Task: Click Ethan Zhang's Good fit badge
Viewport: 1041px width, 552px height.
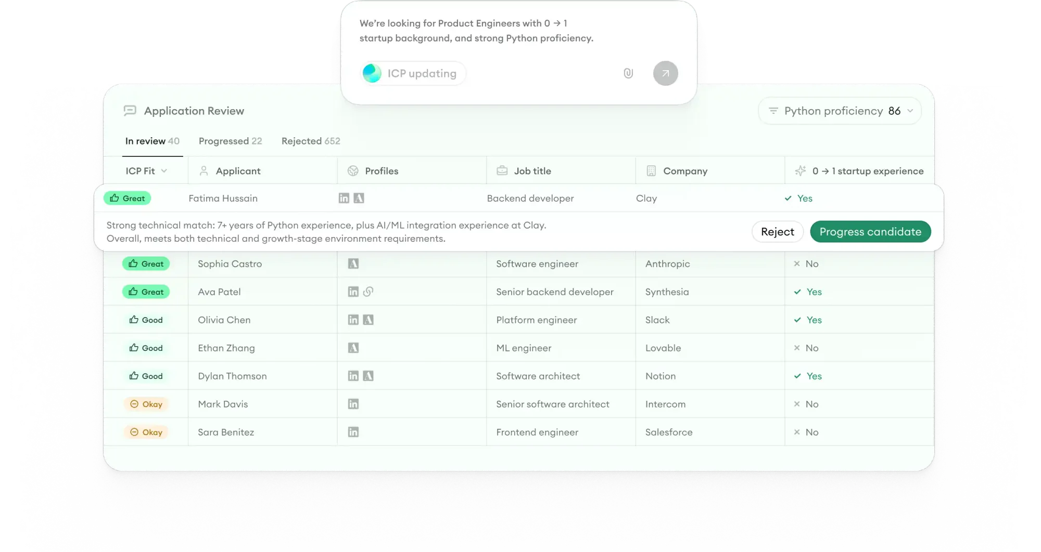Action: coord(146,348)
